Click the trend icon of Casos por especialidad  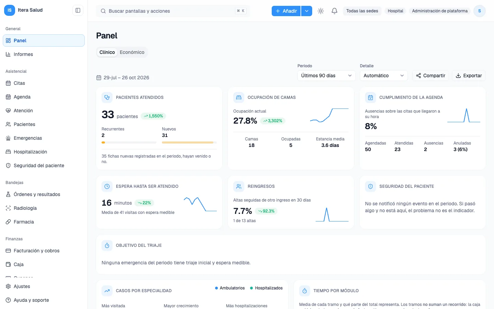pos(107,291)
